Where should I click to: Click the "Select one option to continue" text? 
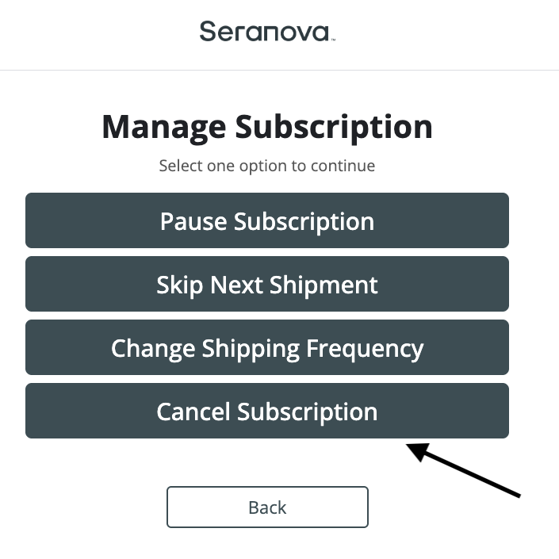(267, 166)
